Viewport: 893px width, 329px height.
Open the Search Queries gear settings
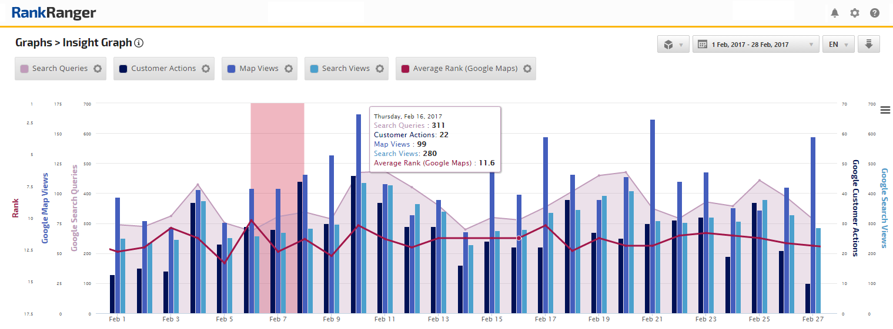pyautogui.click(x=98, y=69)
